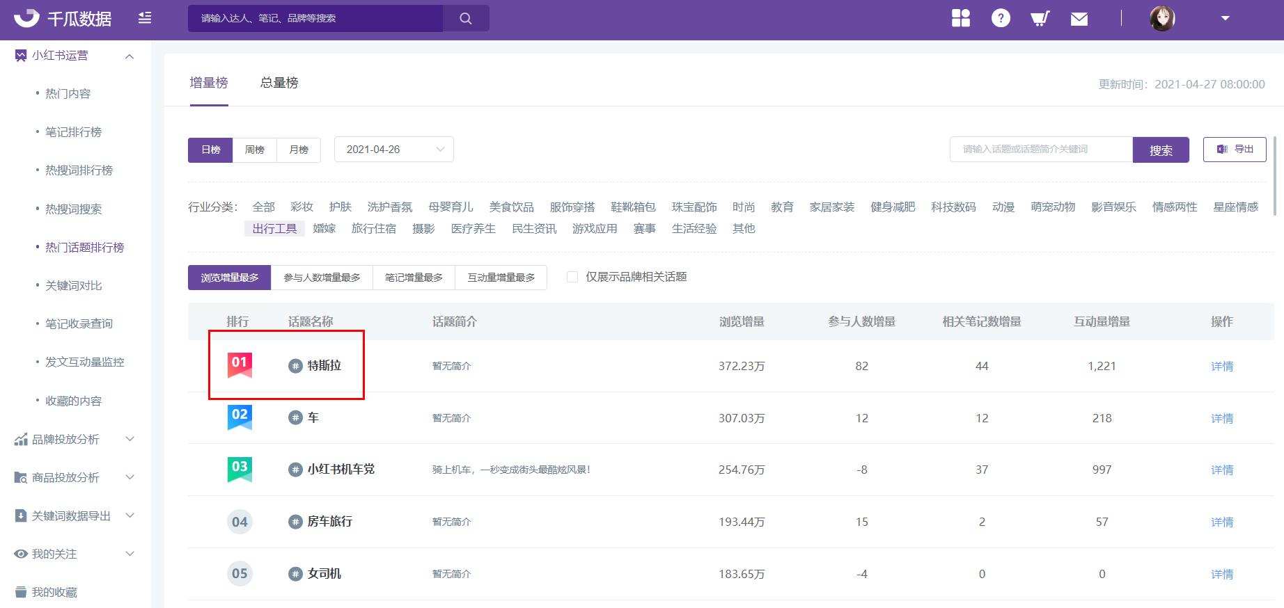
Task: Filter by 全部 industry category
Action: point(263,207)
